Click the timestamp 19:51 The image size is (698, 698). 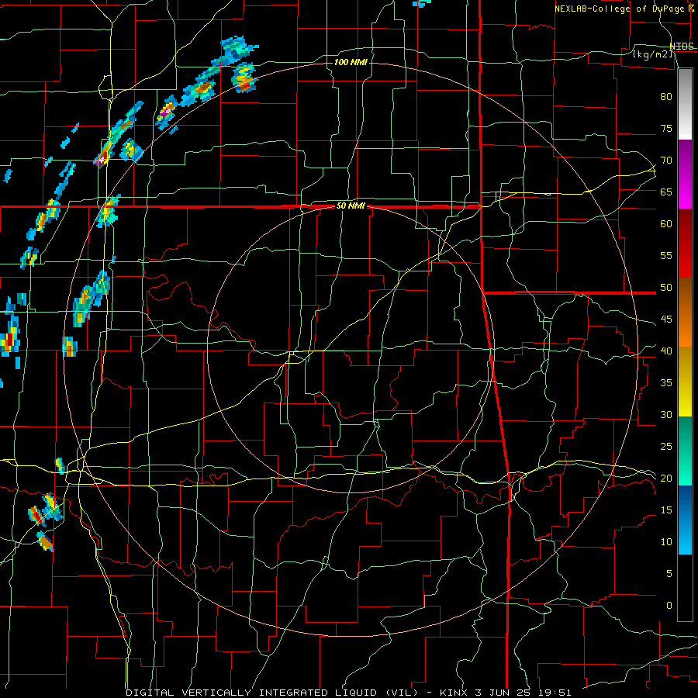(553, 693)
